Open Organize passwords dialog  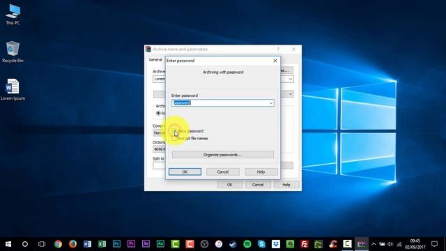pos(223,155)
